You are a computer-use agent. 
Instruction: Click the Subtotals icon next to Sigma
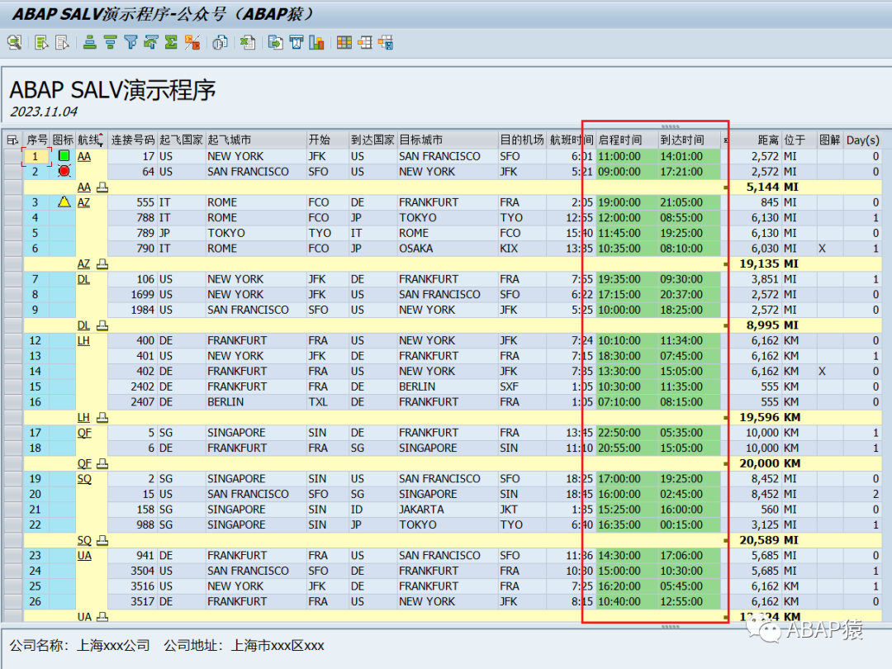click(192, 42)
